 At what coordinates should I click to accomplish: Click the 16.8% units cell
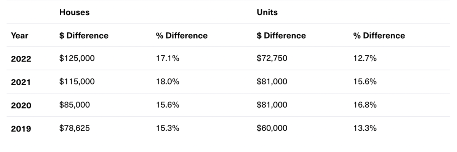click(365, 105)
